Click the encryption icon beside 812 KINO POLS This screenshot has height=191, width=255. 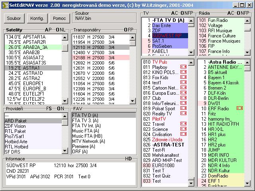[183, 72]
